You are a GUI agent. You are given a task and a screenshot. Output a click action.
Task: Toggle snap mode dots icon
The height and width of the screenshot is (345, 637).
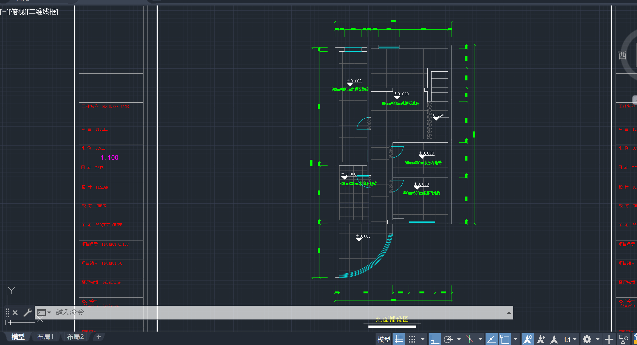pos(412,340)
